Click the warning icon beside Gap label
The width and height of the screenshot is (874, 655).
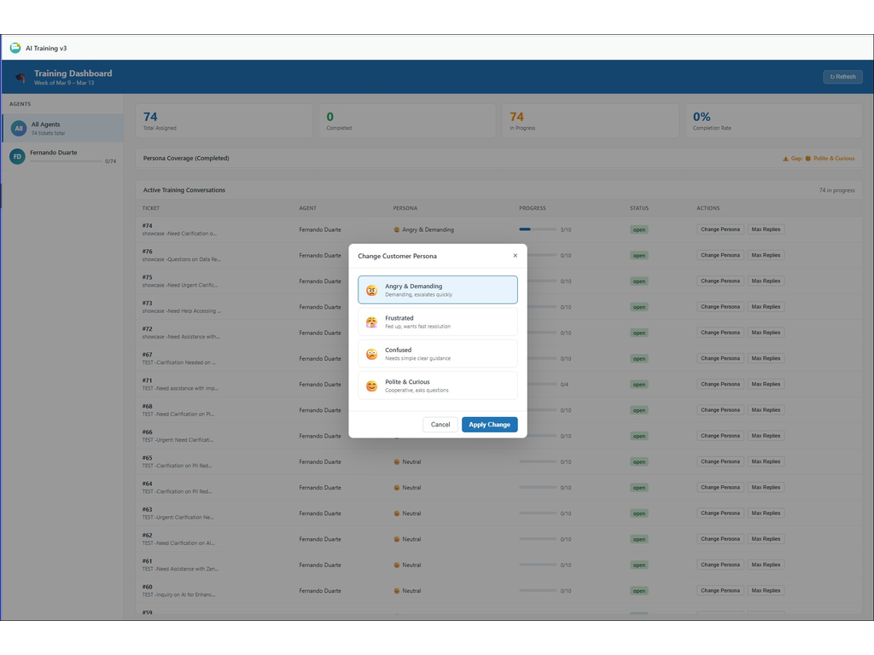tap(785, 159)
